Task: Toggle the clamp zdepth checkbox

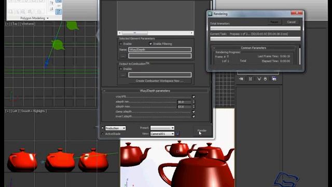Action: point(193,112)
